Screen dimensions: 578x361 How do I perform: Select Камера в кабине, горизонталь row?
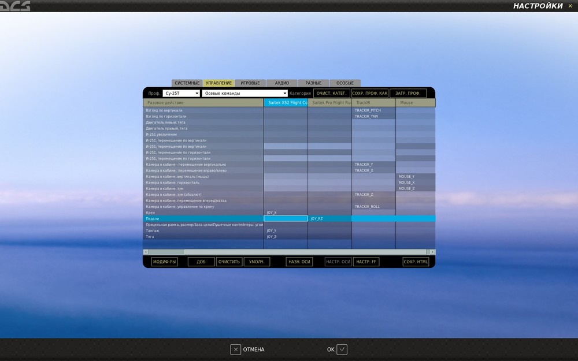tap(203, 183)
